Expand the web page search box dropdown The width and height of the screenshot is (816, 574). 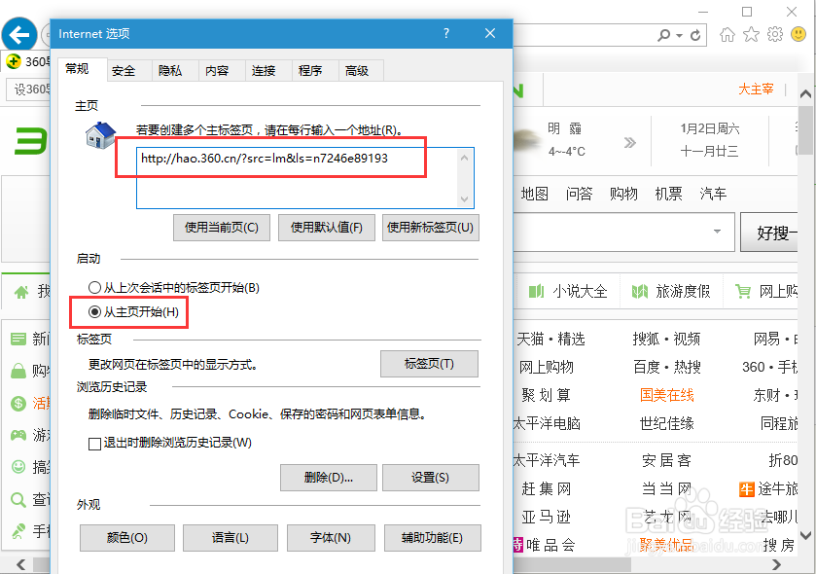pyautogui.click(x=717, y=232)
